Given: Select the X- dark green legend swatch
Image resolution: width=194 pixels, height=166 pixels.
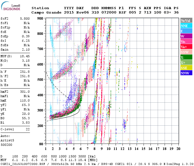Looking at the screenshot, I should click(186, 57).
